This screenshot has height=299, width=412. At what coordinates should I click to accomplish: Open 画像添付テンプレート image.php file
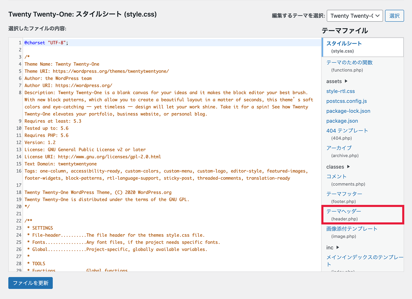pos(352,232)
